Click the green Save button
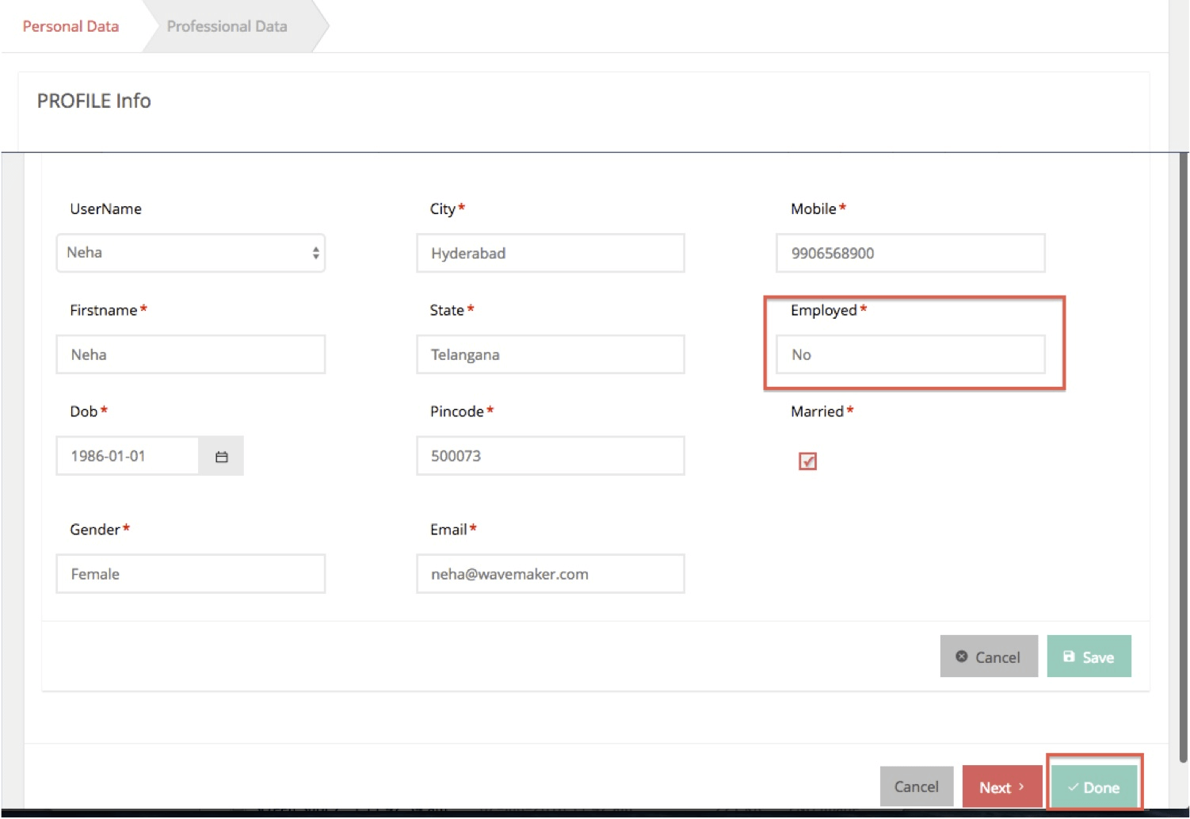 pyautogui.click(x=1089, y=656)
